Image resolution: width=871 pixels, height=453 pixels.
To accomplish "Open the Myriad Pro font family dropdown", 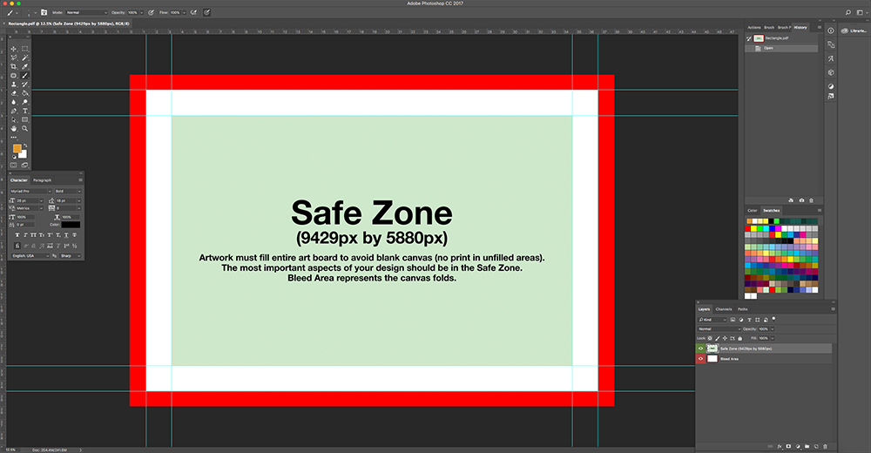I will pos(30,191).
